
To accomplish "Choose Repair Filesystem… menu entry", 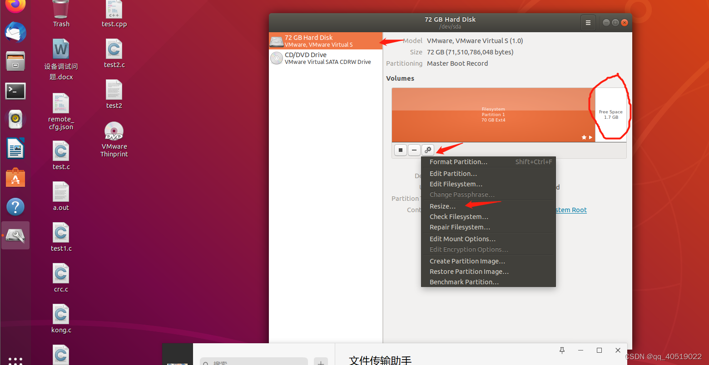I will tap(488, 227).
